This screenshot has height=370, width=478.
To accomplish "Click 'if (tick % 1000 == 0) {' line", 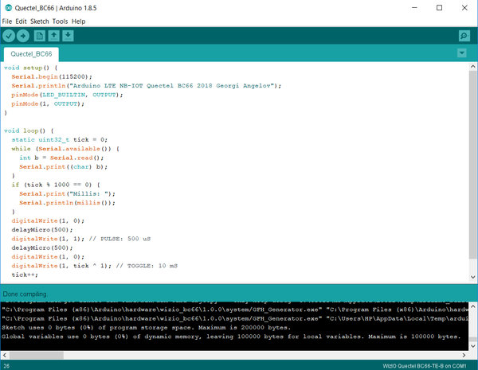I will click(x=56, y=185).
